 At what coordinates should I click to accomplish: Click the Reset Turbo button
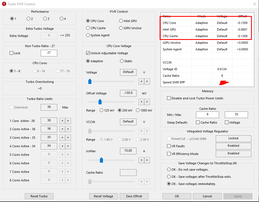39,196
